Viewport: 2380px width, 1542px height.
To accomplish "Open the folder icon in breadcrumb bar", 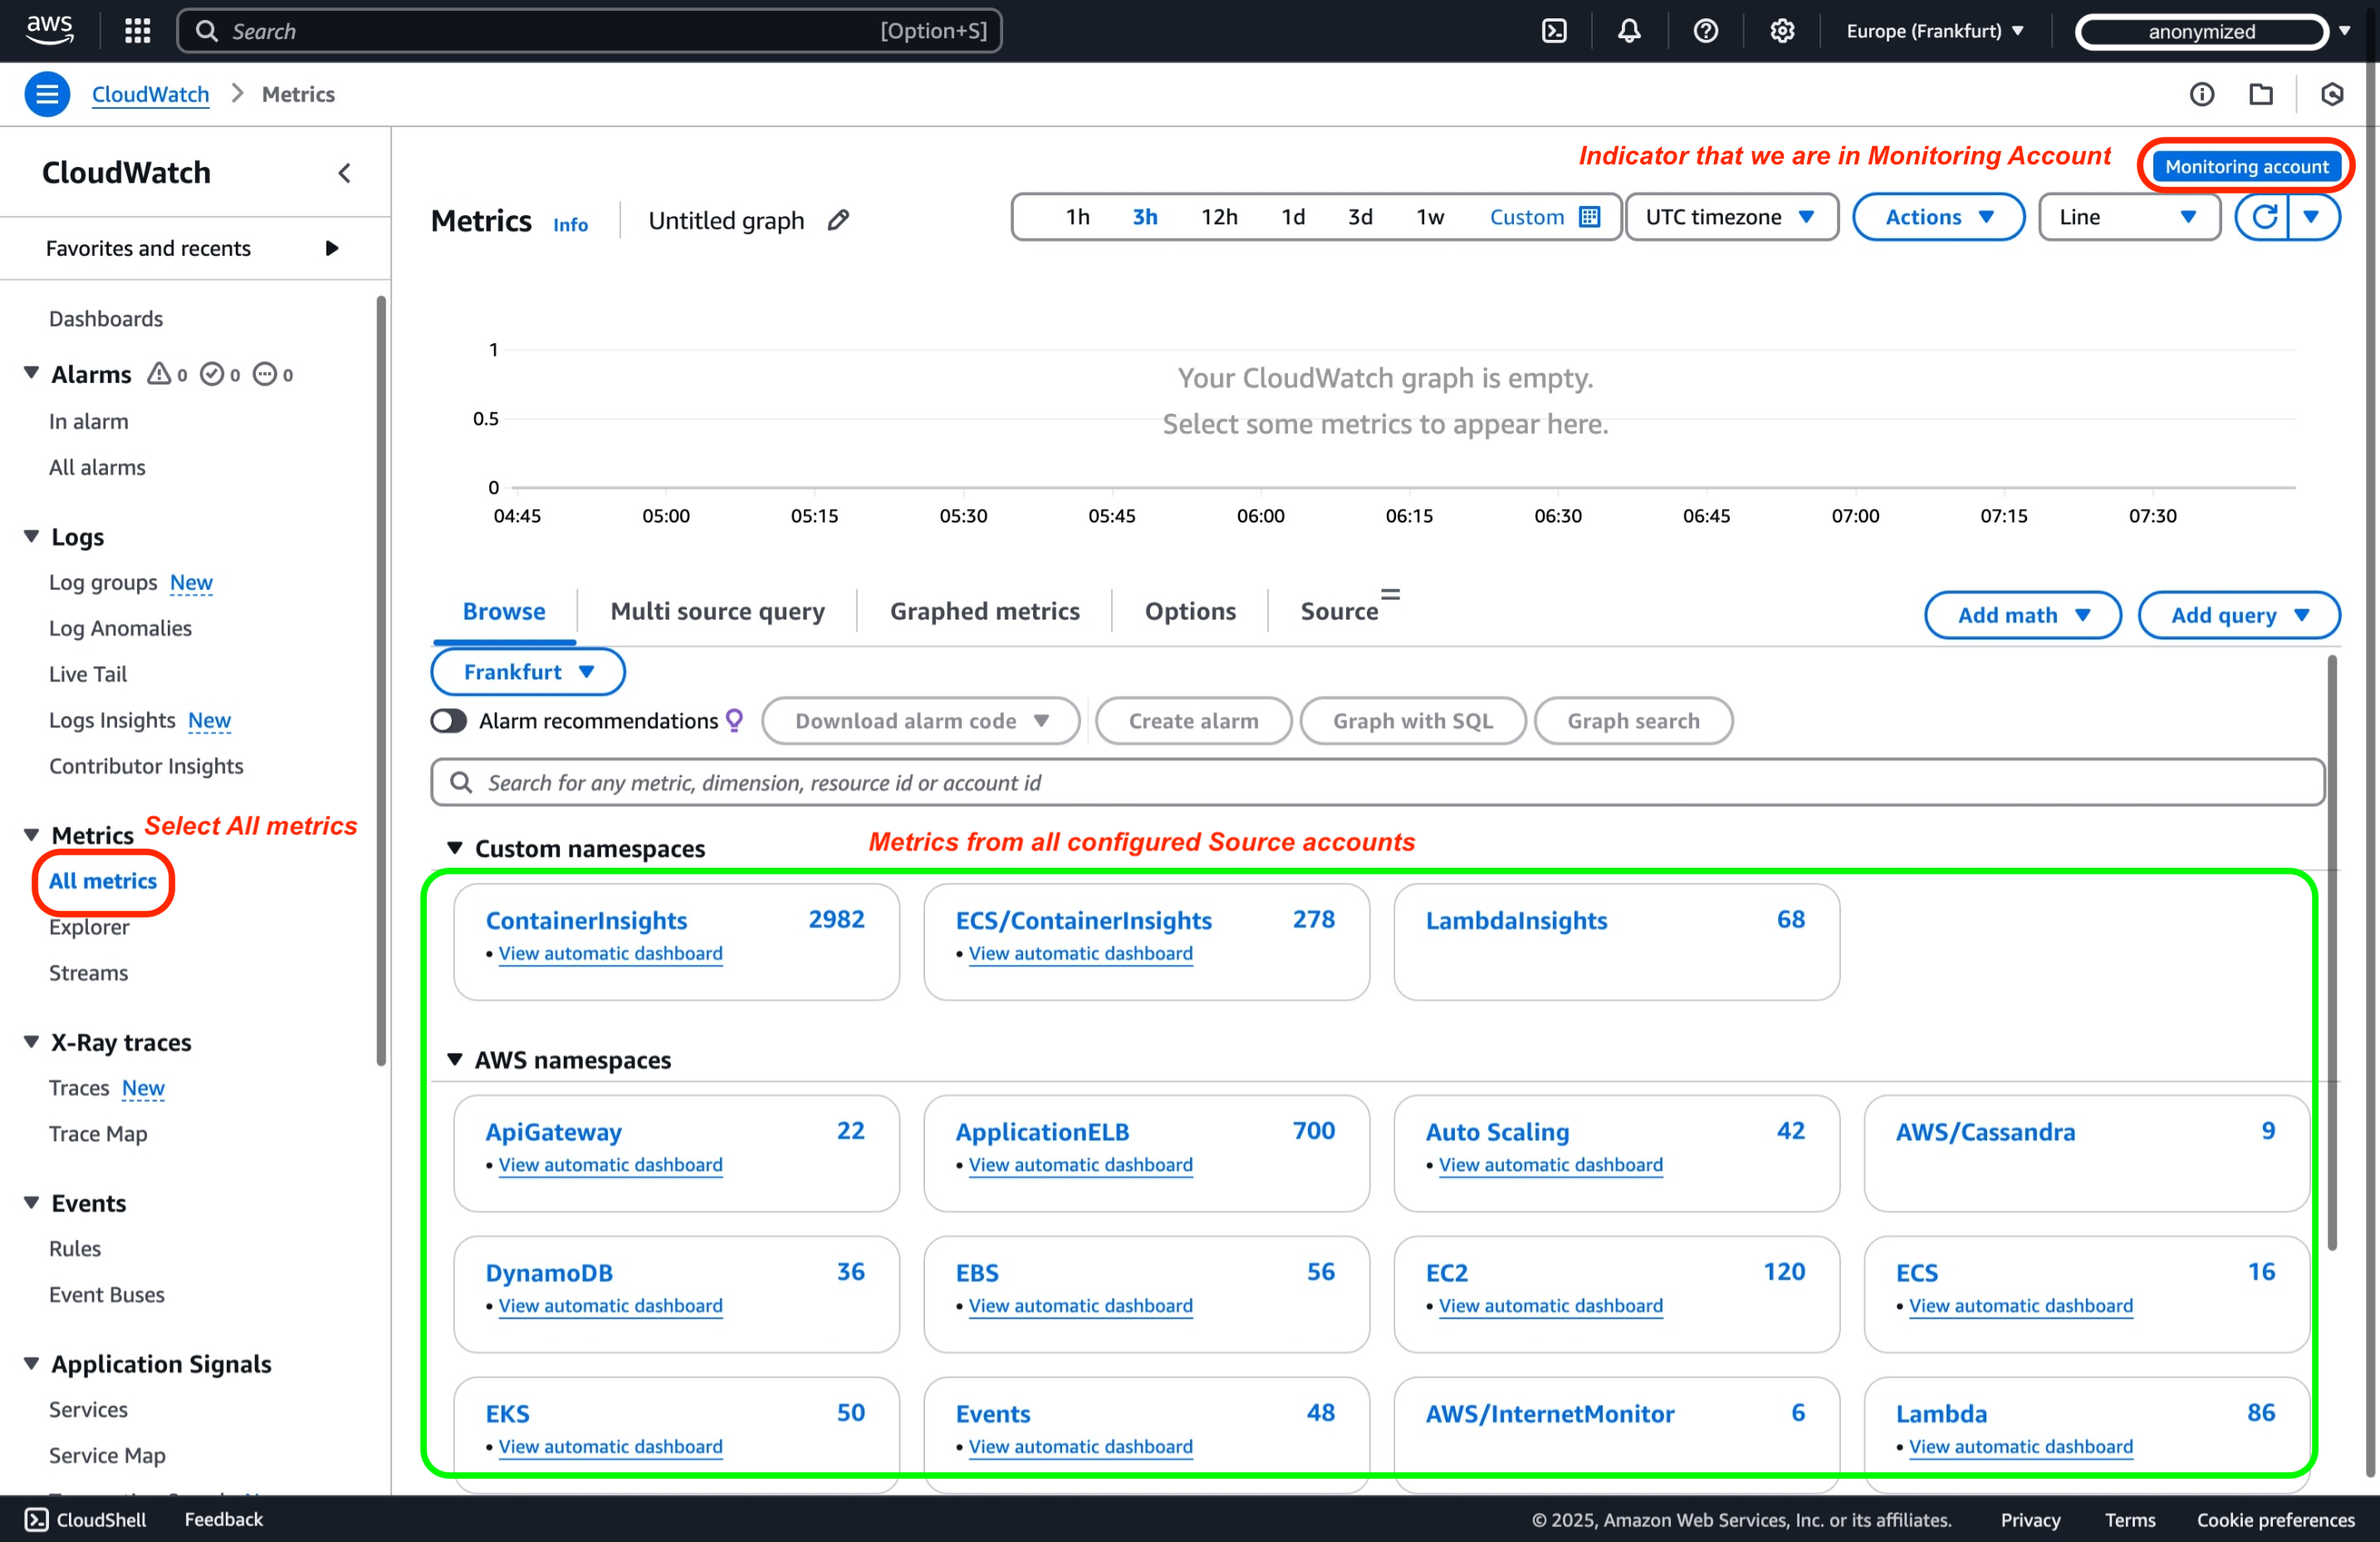I will coord(2261,94).
